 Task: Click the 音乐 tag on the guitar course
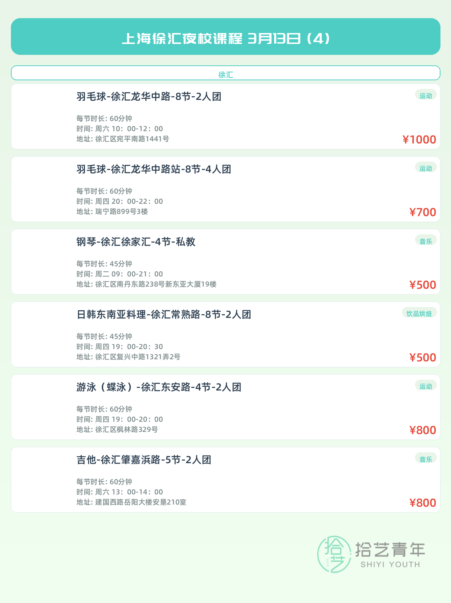426,459
